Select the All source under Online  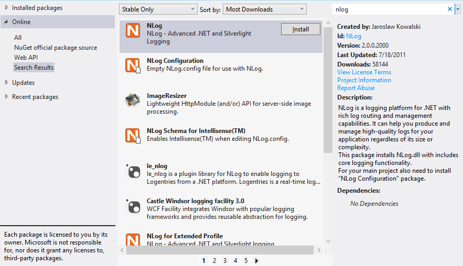pyautogui.click(x=18, y=38)
